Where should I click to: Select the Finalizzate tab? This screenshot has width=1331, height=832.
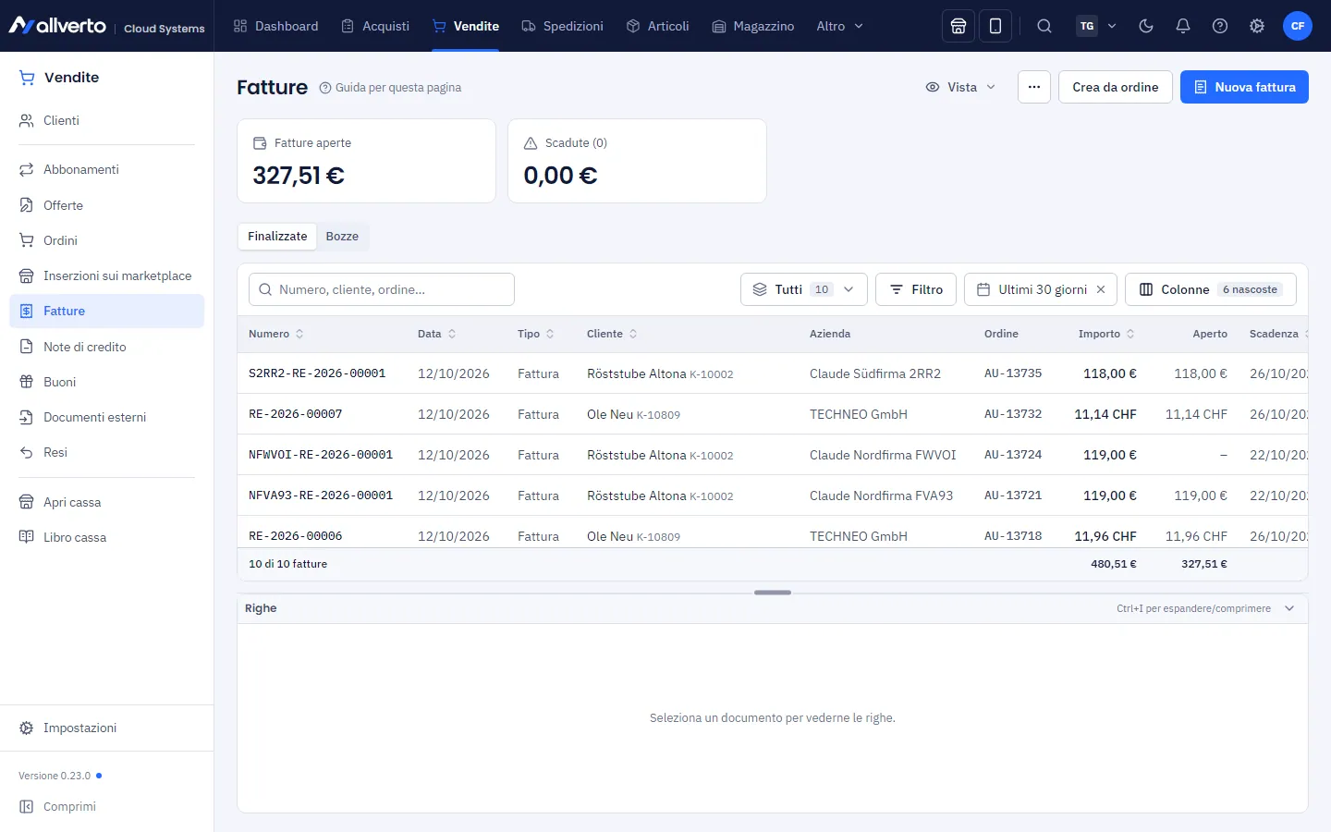pos(277,237)
